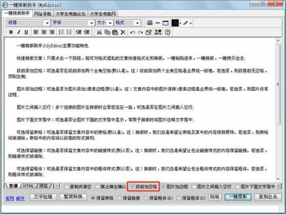Open the 网址导航 tab
The height and width of the screenshot is (214, 286).
(43, 14)
